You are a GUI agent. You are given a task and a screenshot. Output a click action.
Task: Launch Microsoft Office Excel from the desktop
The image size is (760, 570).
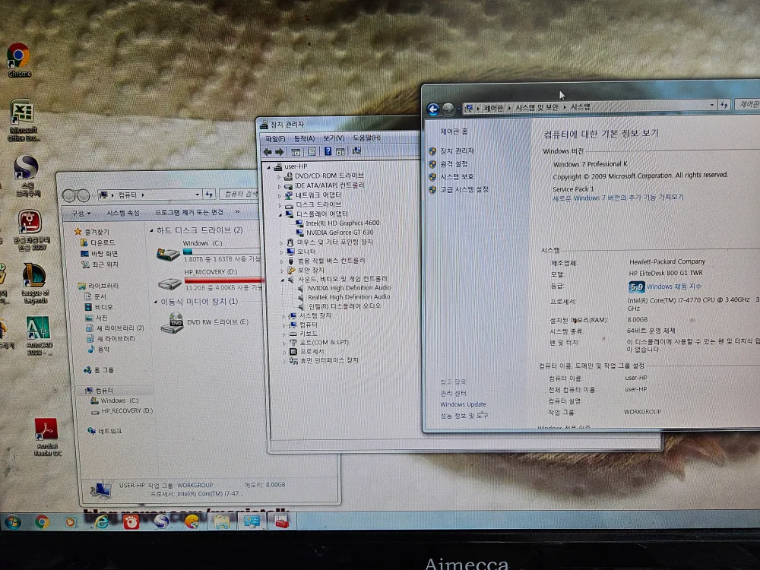pos(22,120)
